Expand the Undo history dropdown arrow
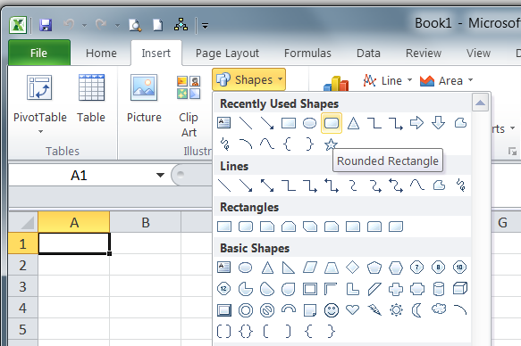521x346 pixels. click(84, 25)
